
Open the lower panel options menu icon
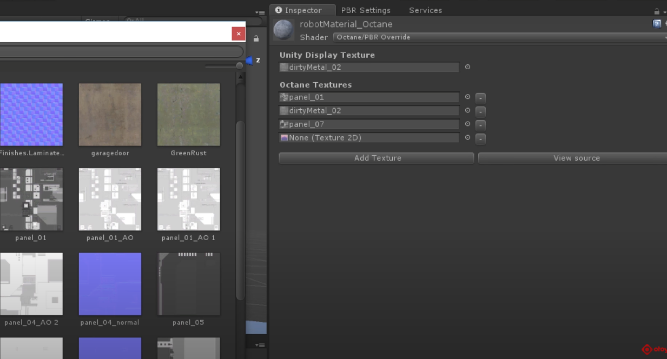[260, 345]
